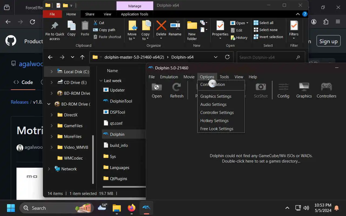Open the File tab in Explorer
The height and width of the screenshot is (216, 346).
52,14
